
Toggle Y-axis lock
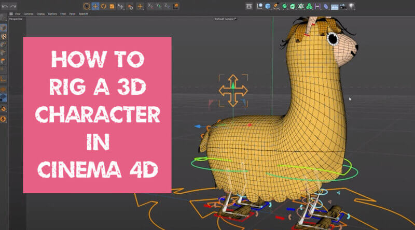(160, 6)
